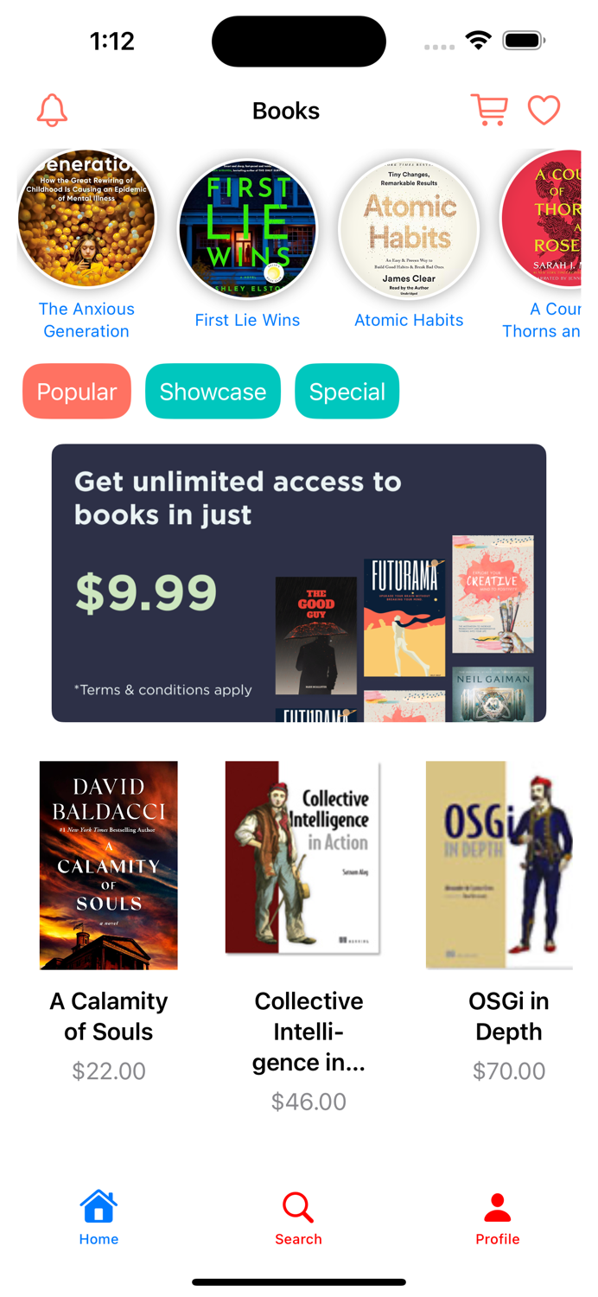Check the Wi-Fi status icon
The image size is (598, 1297).
click(x=478, y=40)
